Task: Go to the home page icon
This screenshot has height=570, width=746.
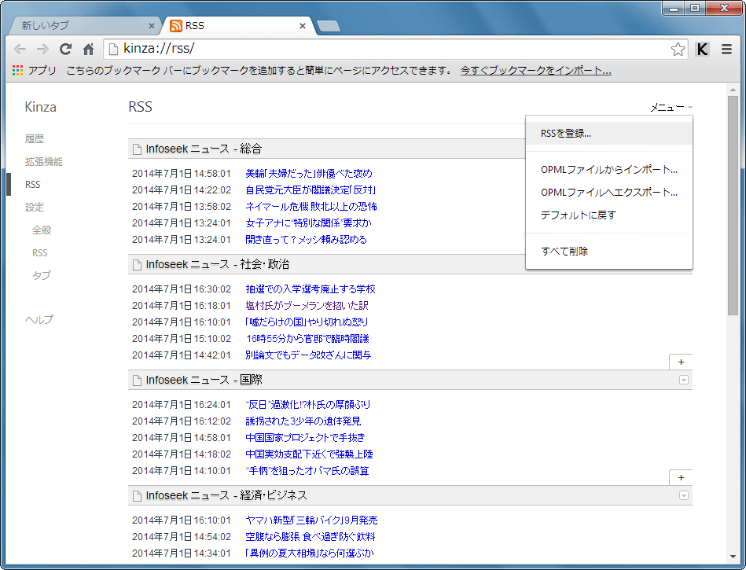Action: pos(89,49)
